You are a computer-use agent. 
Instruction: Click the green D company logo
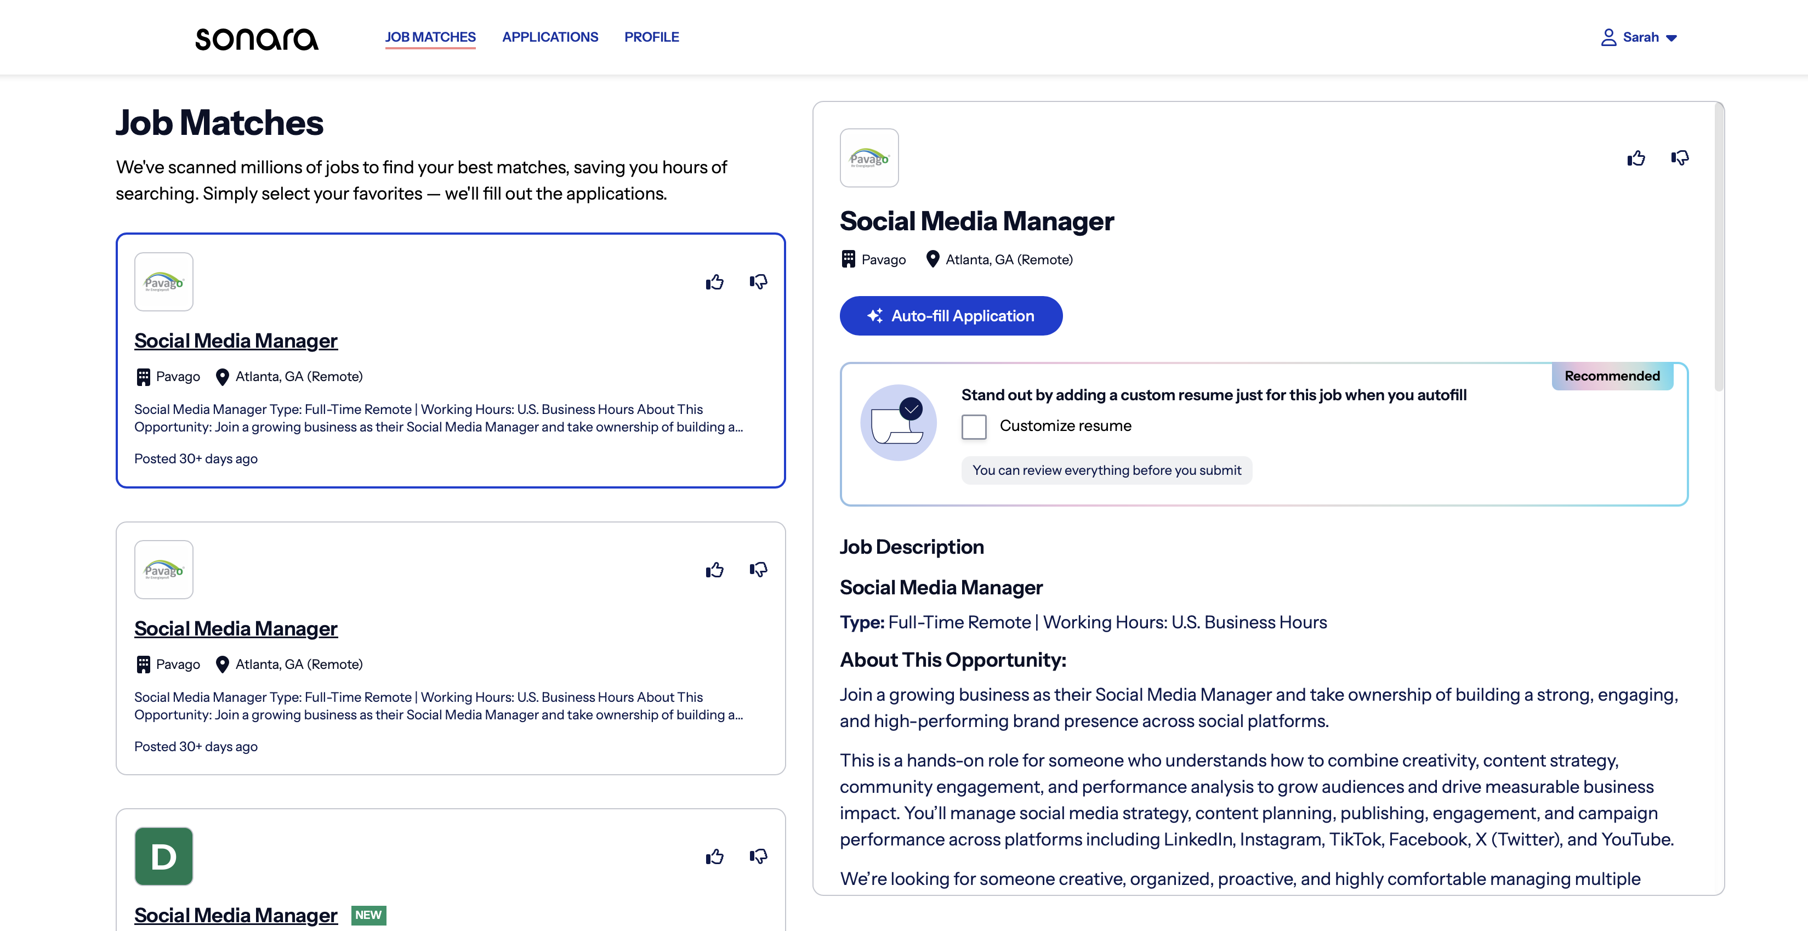tap(163, 856)
